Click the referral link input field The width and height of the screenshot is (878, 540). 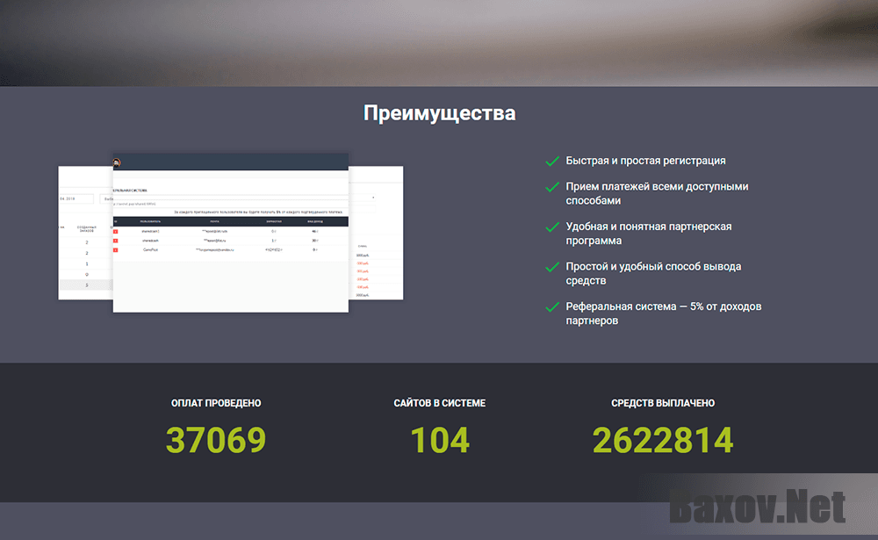228,202
